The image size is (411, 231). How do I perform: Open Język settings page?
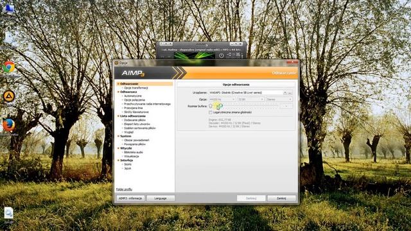tap(127, 168)
